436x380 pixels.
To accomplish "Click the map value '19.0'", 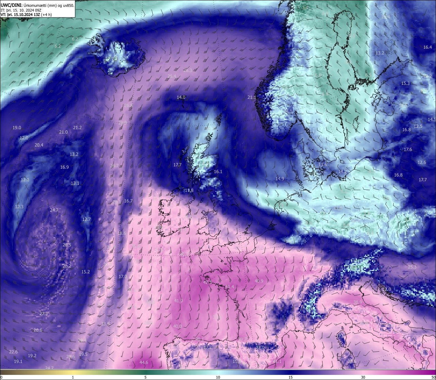I will pos(17,127).
